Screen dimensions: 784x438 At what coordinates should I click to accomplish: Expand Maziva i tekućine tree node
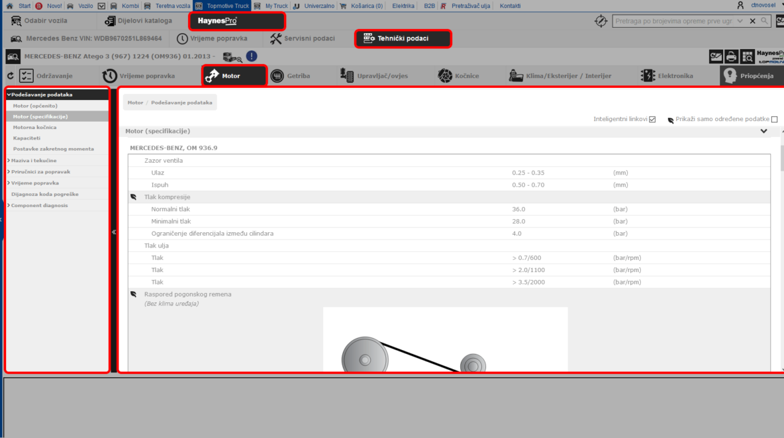[9, 160]
